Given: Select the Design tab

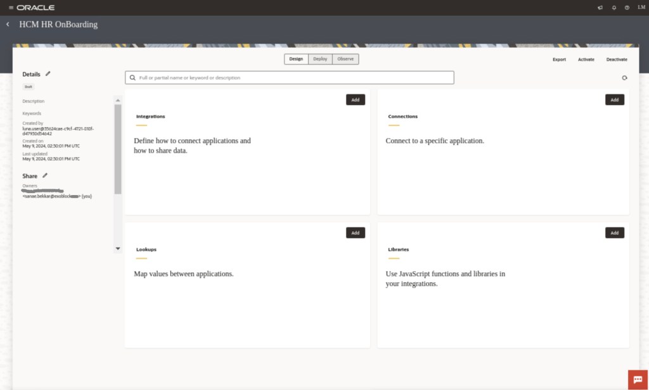Looking at the screenshot, I should click(296, 59).
